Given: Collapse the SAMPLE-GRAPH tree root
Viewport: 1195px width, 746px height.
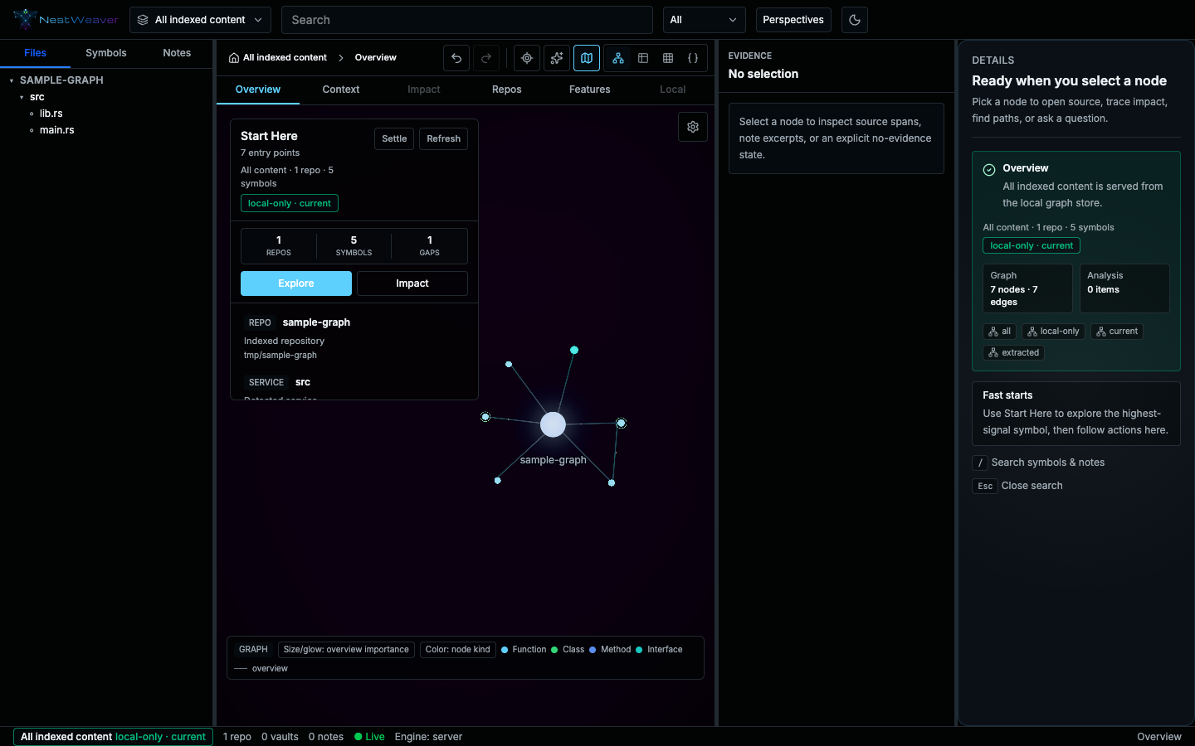Looking at the screenshot, I should (x=12, y=80).
